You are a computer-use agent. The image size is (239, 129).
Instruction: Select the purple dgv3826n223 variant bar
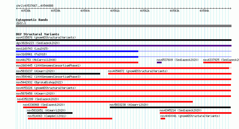point(124,46)
